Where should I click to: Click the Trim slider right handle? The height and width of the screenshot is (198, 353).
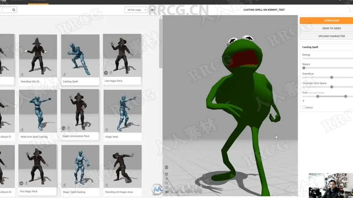[x=346, y=97]
